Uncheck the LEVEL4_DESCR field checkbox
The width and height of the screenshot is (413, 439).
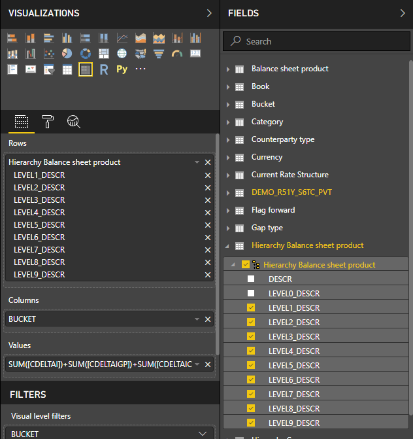pos(251,351)
